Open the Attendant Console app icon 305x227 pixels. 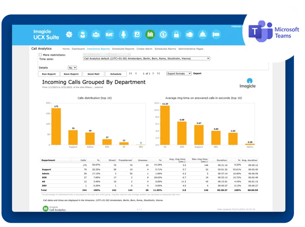(x=83, y=35)
